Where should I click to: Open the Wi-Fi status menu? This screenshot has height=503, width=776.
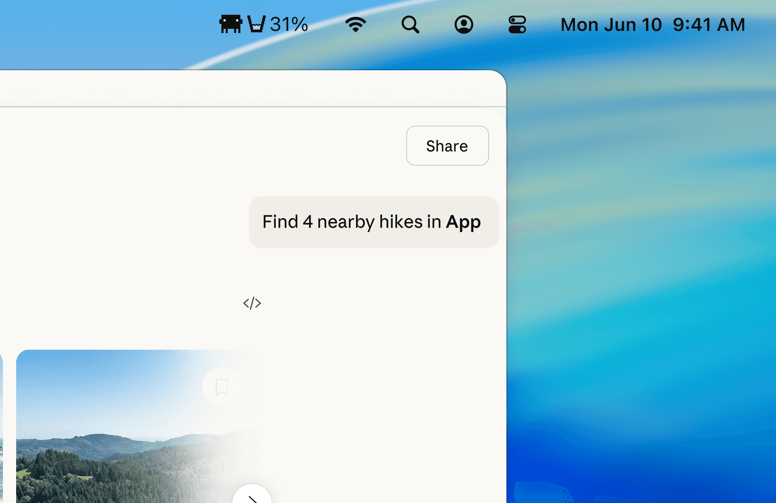(x=356, y=25)
